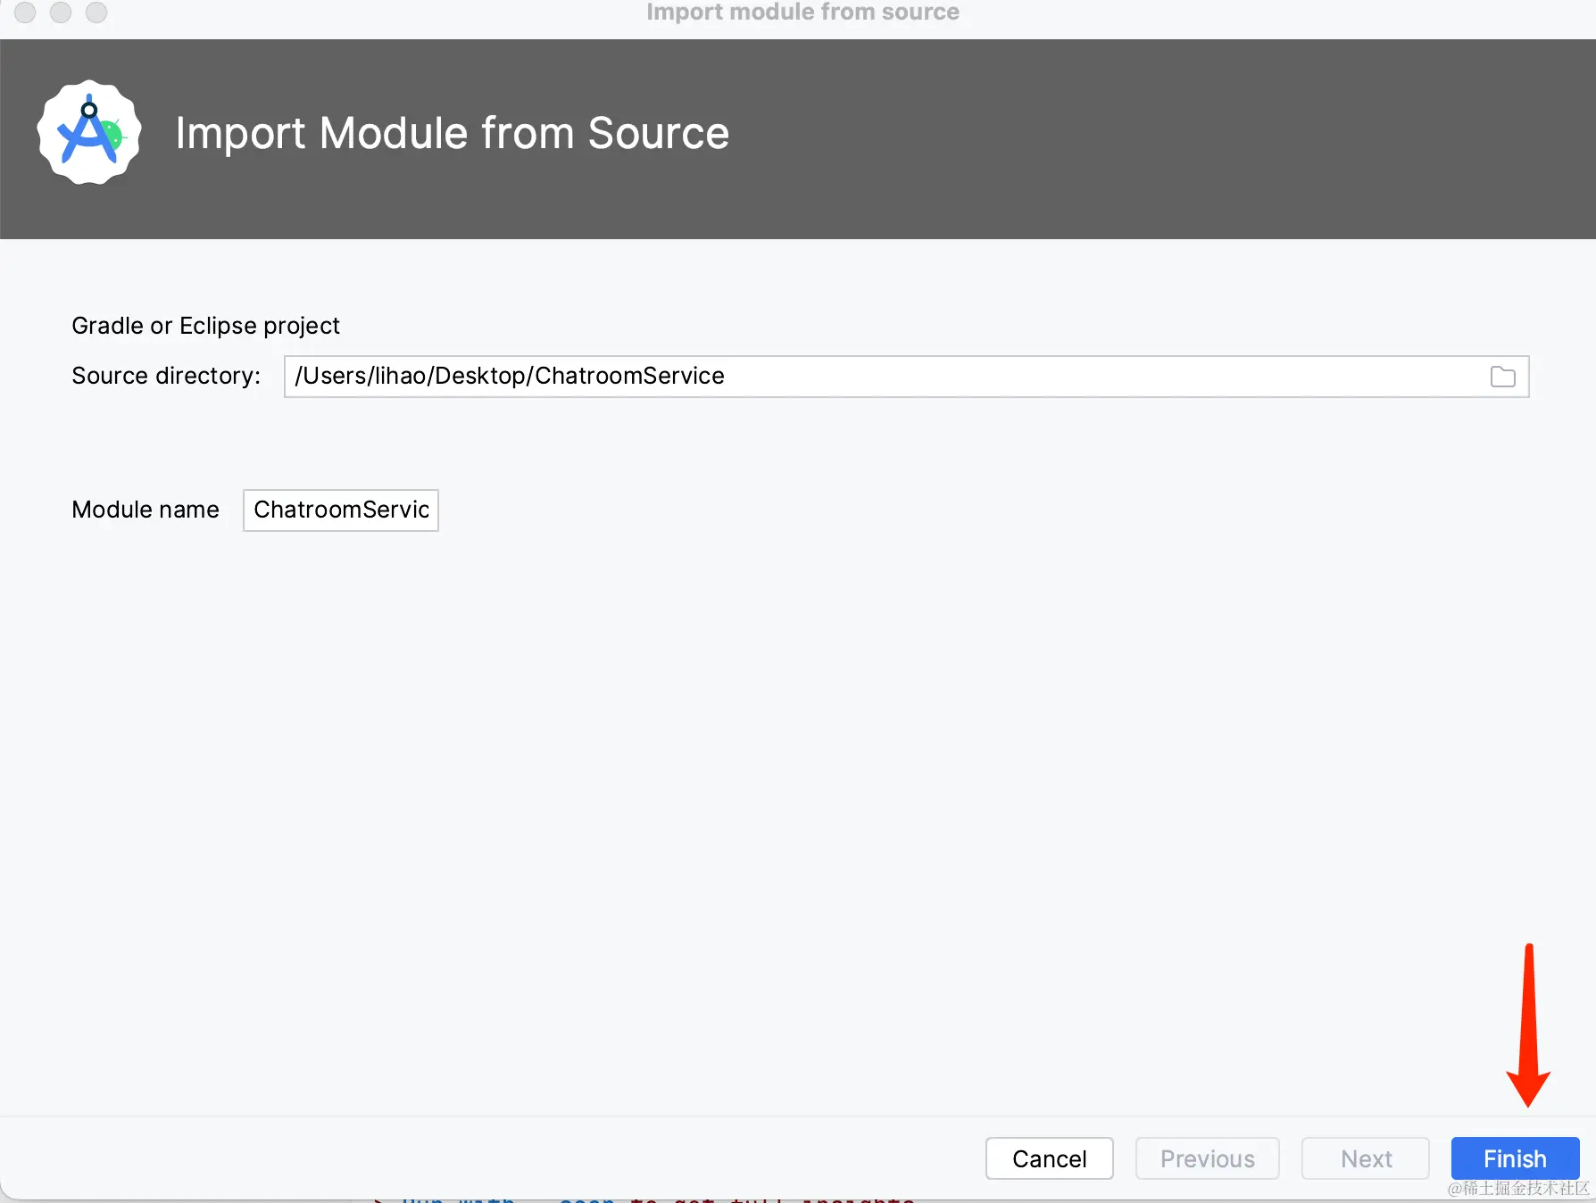Click the window zoom button
The image size is (1596, 1203).
tap(96, 12)
